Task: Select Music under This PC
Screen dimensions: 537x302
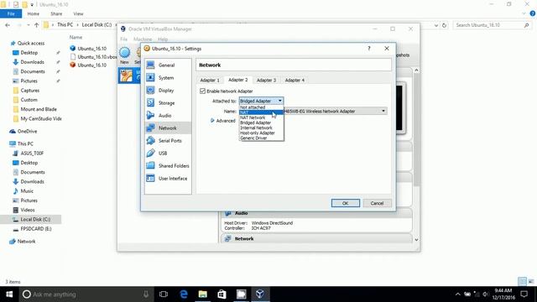Action: click(x=27, y=191)
